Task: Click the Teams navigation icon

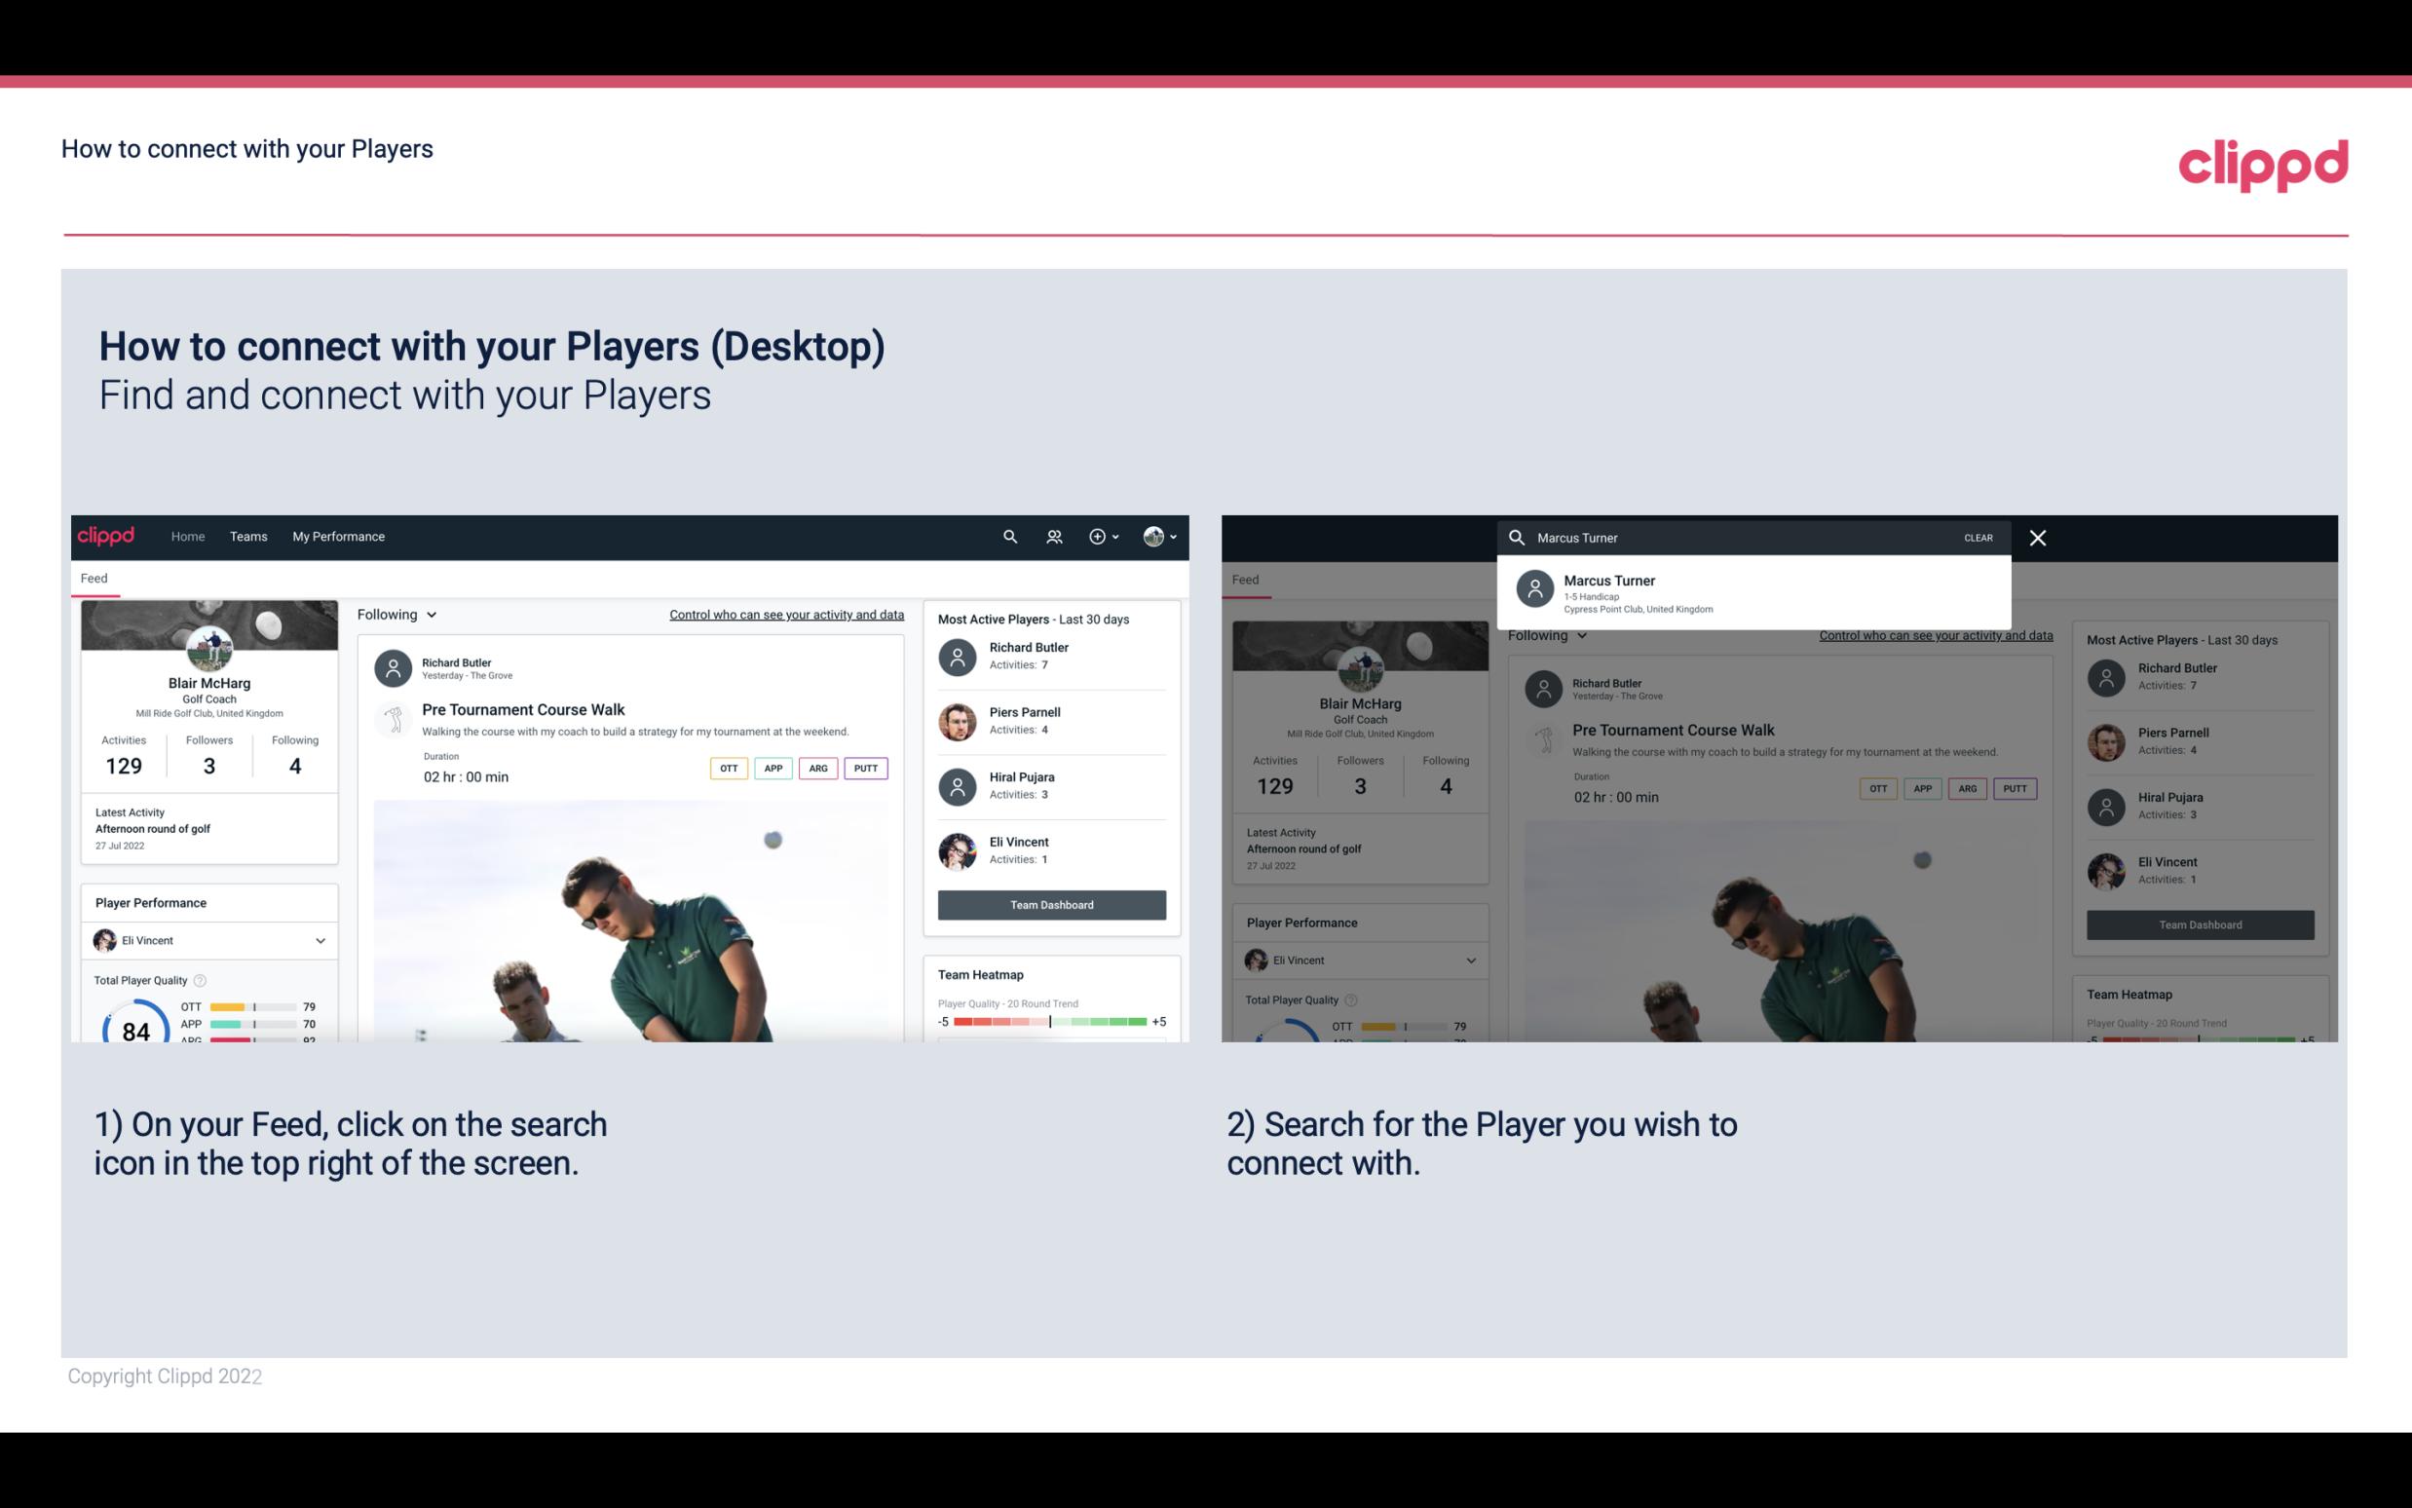Action: point(248,535)
